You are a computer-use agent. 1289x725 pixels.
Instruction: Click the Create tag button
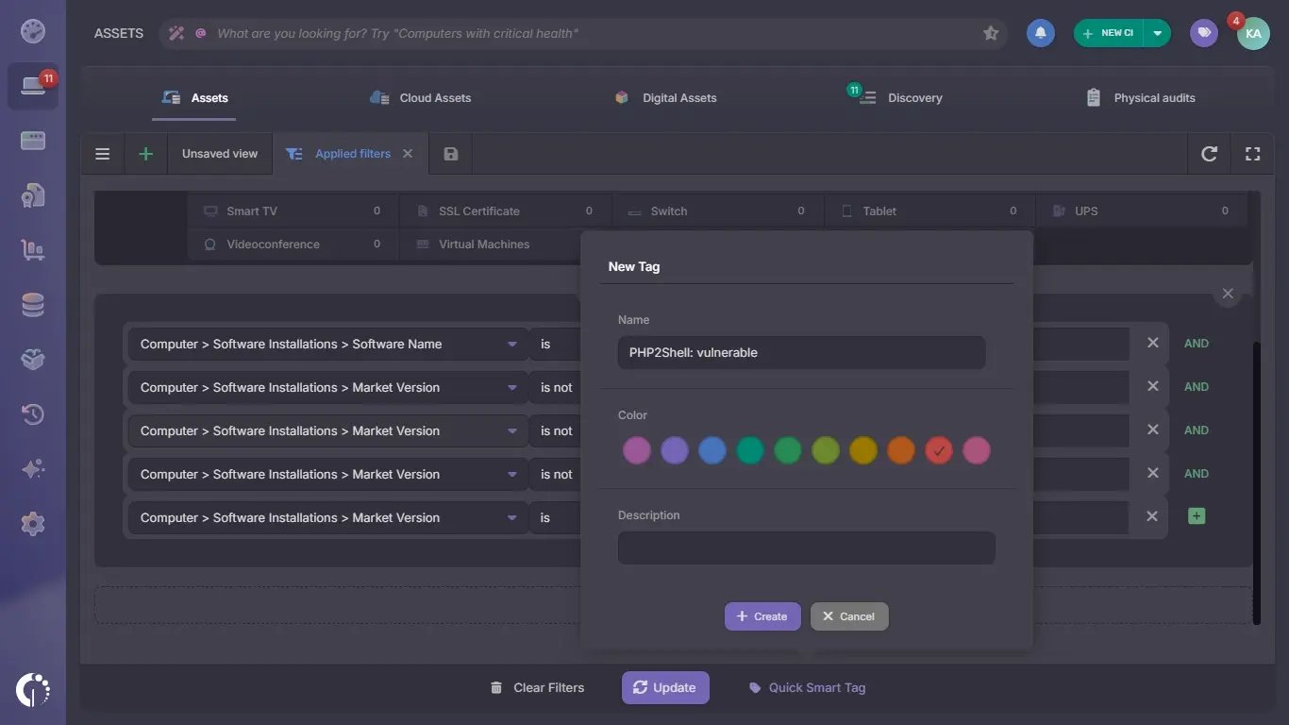762,616
